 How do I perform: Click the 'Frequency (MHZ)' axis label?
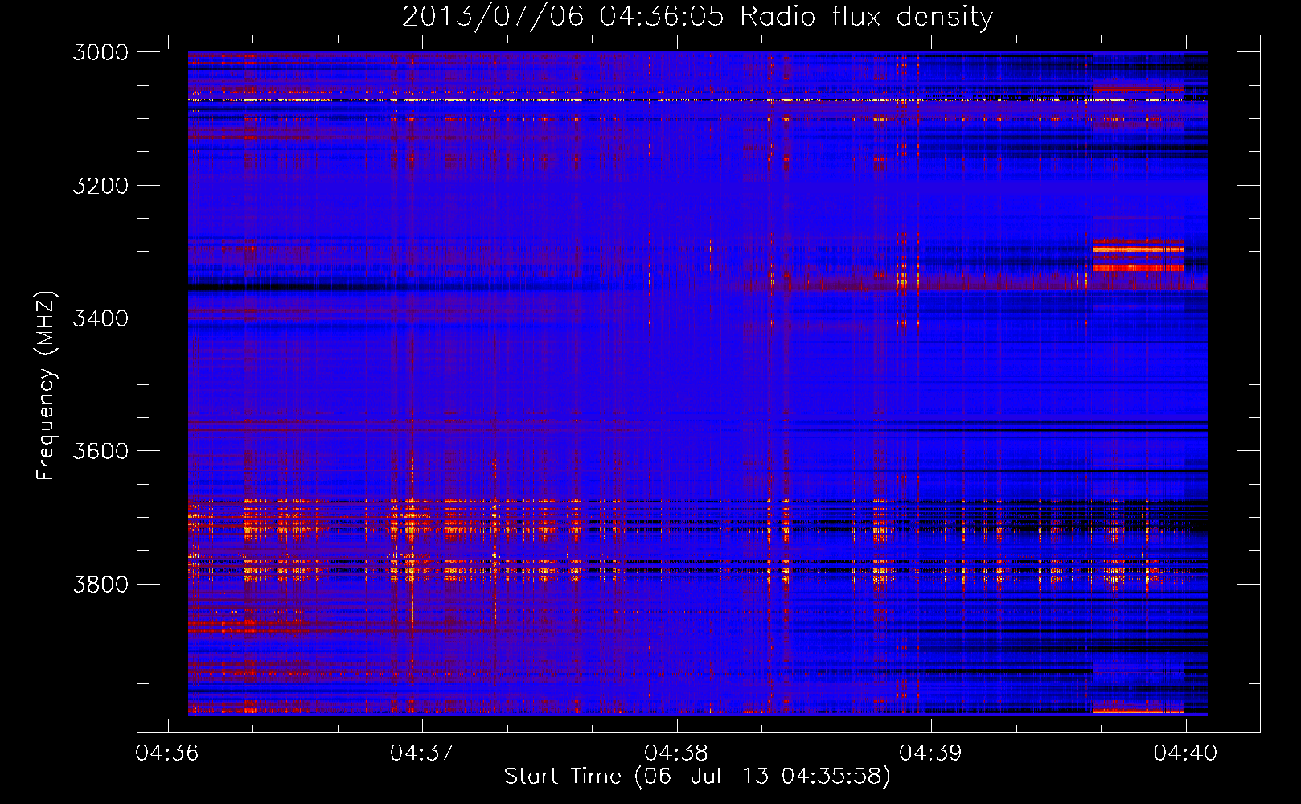click(x=46, y=385)
